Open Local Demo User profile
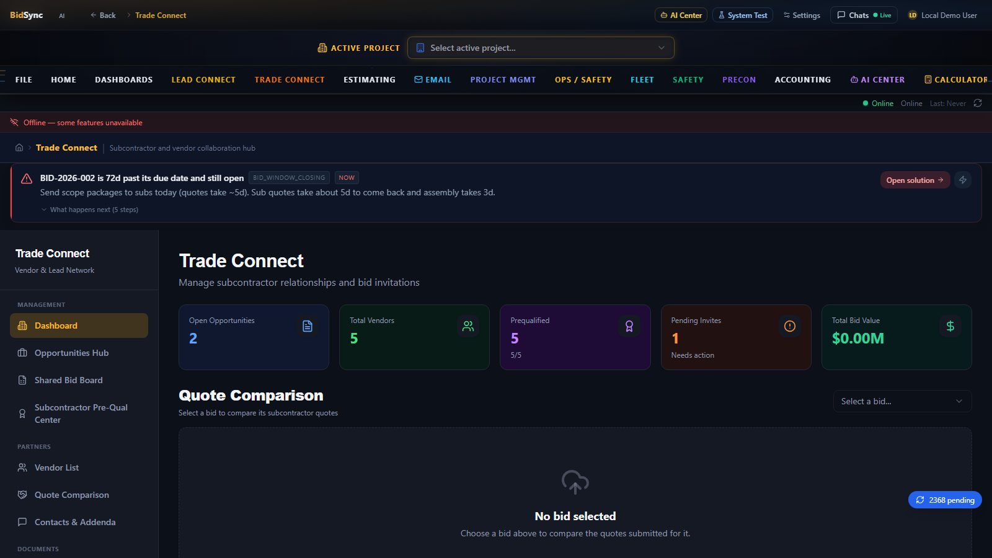Image resolution: width=992 pixels, height=558 pixels. (942, 15)
